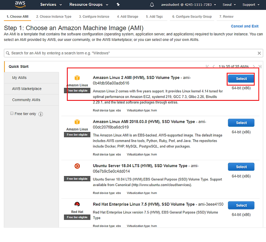
Task: Open the awsstudent account dropdown
Action: pos(188,5)
